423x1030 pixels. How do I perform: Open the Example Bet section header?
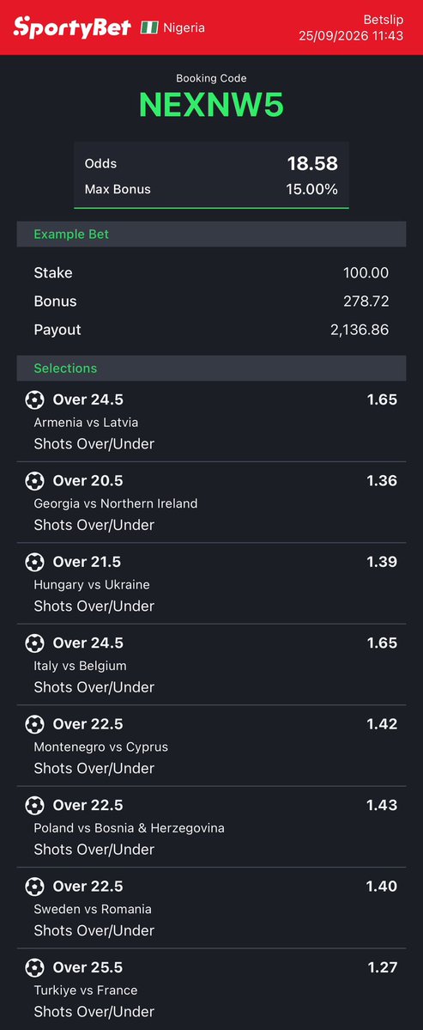point(211,234)
